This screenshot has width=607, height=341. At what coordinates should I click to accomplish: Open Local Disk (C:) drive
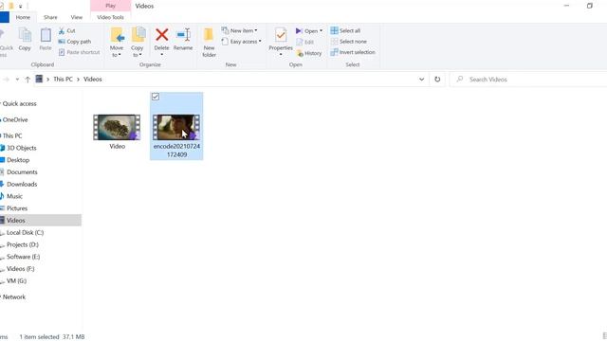point(25,233)
